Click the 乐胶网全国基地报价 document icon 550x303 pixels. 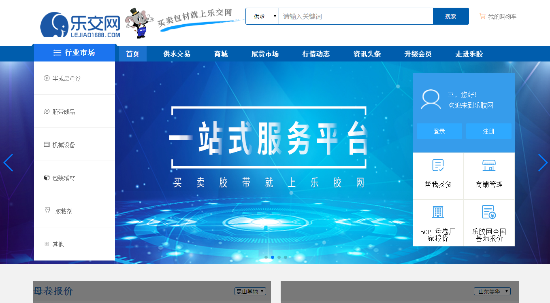coord(489,212)
